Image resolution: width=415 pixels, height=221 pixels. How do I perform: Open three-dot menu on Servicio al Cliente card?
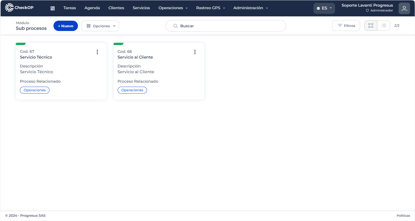tap(195, 52)
